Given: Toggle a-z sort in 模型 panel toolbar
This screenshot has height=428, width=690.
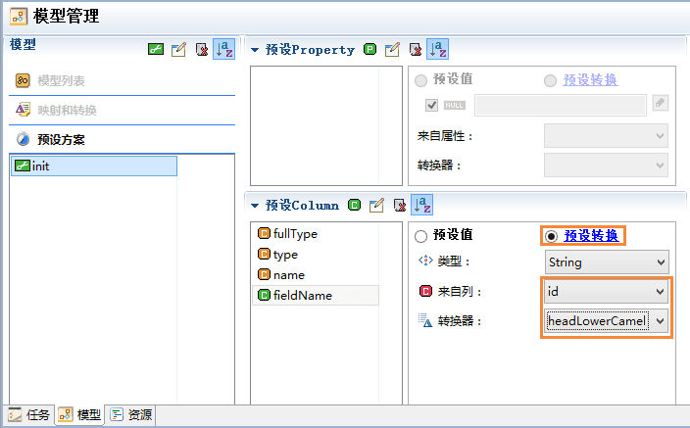Looking at the screenshot, I should pos(224,49).
